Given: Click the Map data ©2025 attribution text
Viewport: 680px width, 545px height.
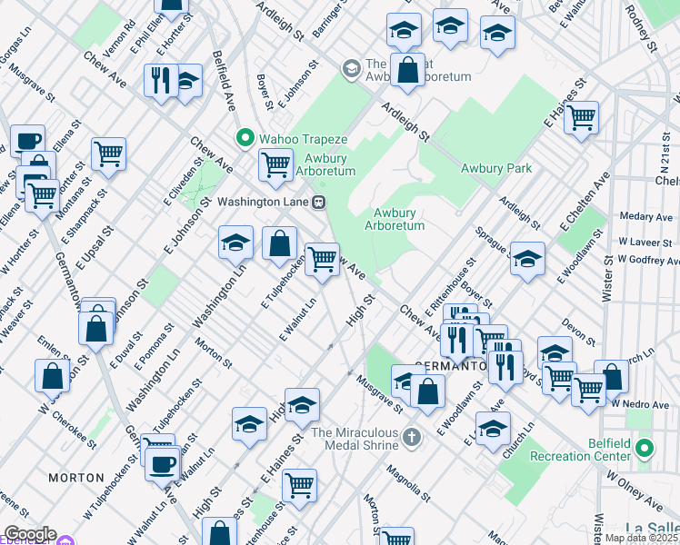Looking at the screenshot, I should point(642,538).
